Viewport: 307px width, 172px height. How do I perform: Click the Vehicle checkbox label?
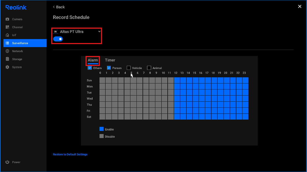pos(137,68)
